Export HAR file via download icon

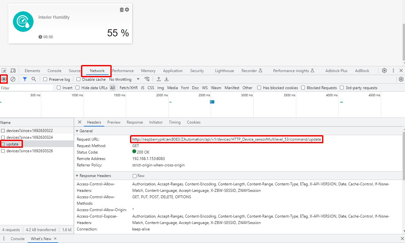[166, 79]
